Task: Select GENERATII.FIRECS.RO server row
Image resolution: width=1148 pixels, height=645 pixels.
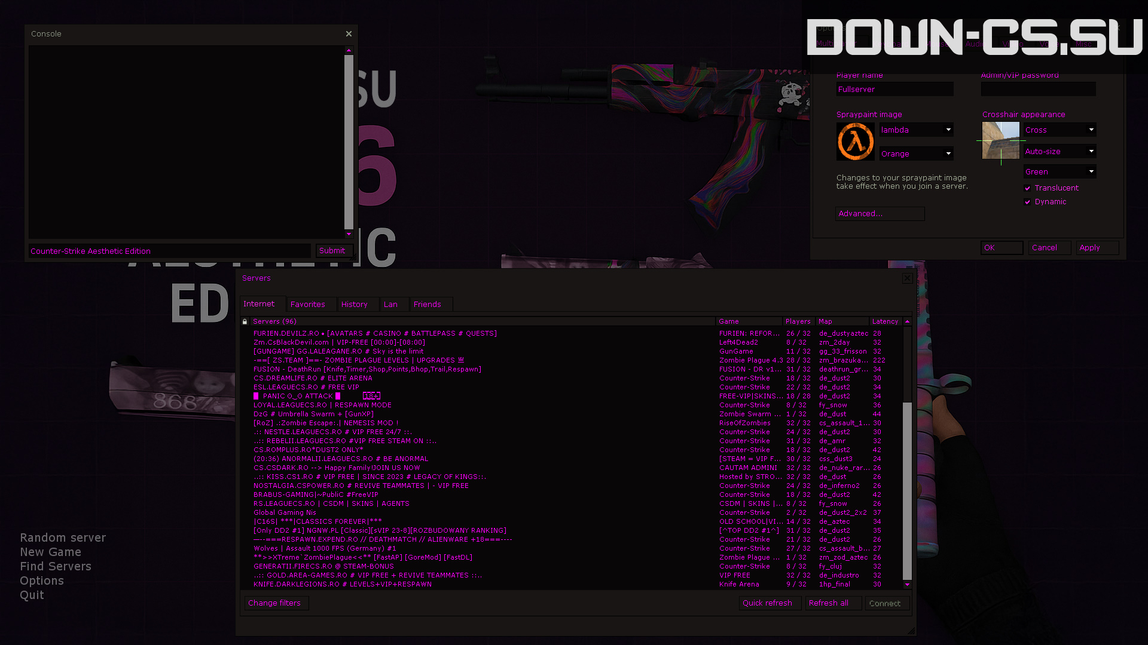Action: 571,566
